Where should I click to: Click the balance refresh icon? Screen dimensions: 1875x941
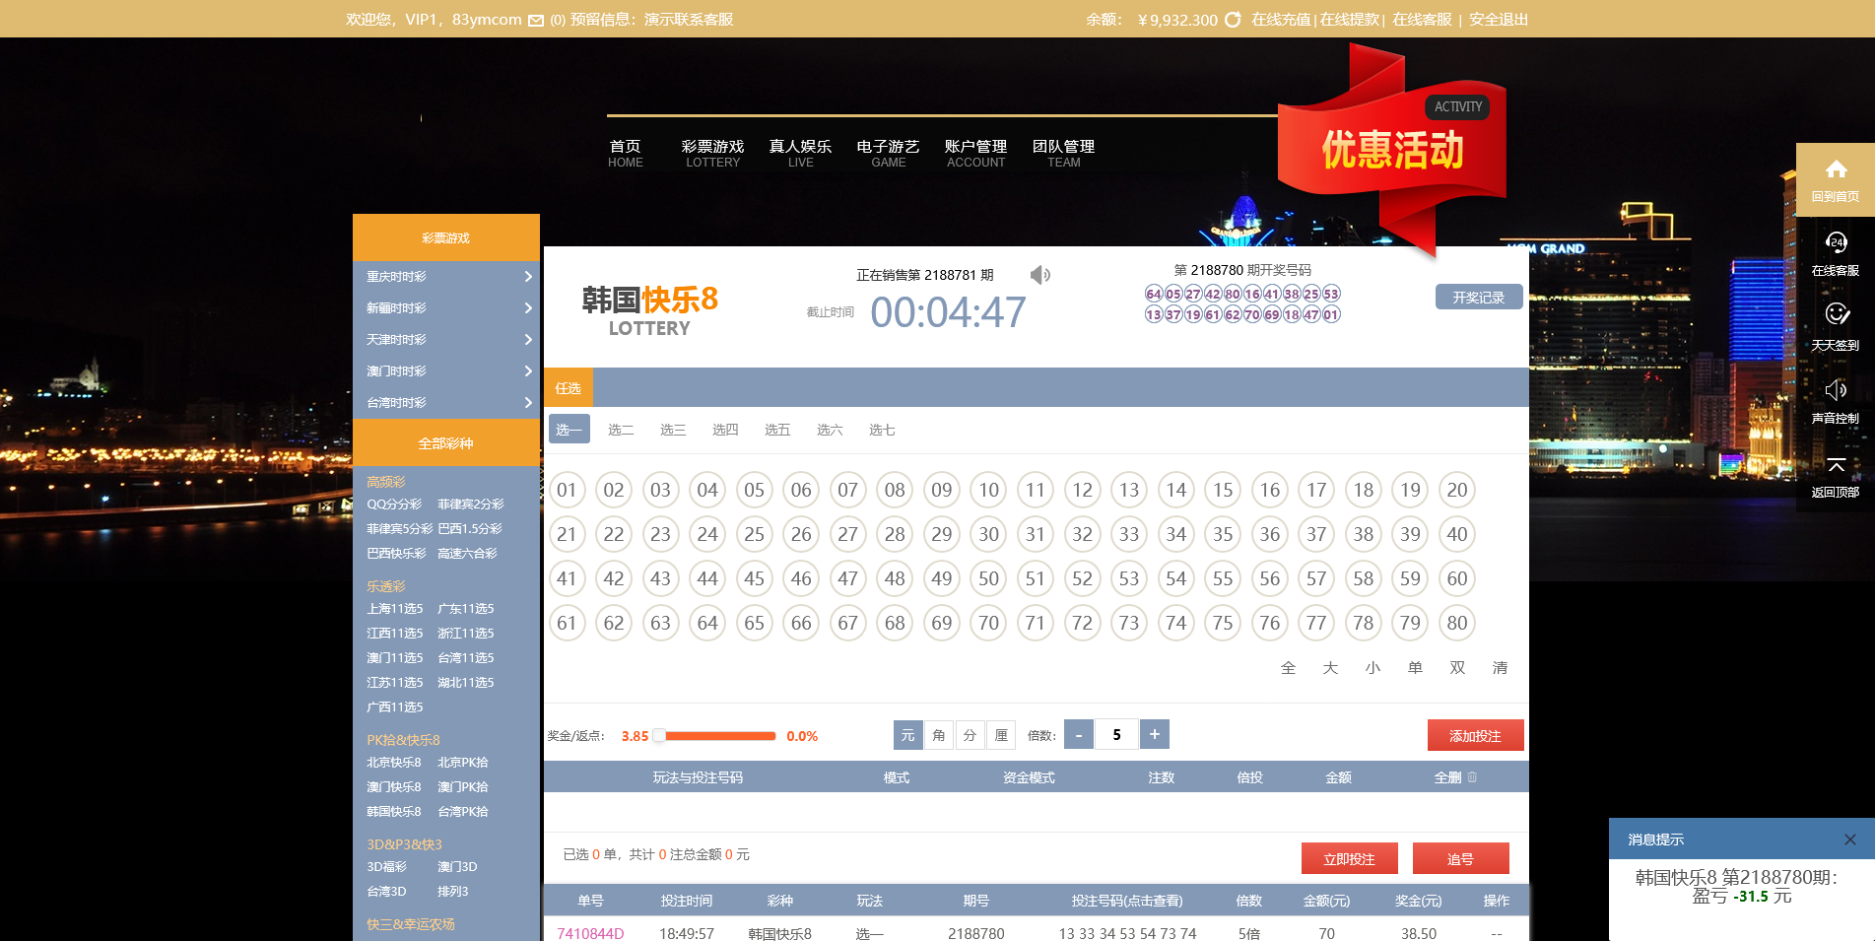tap(1233, 20)
